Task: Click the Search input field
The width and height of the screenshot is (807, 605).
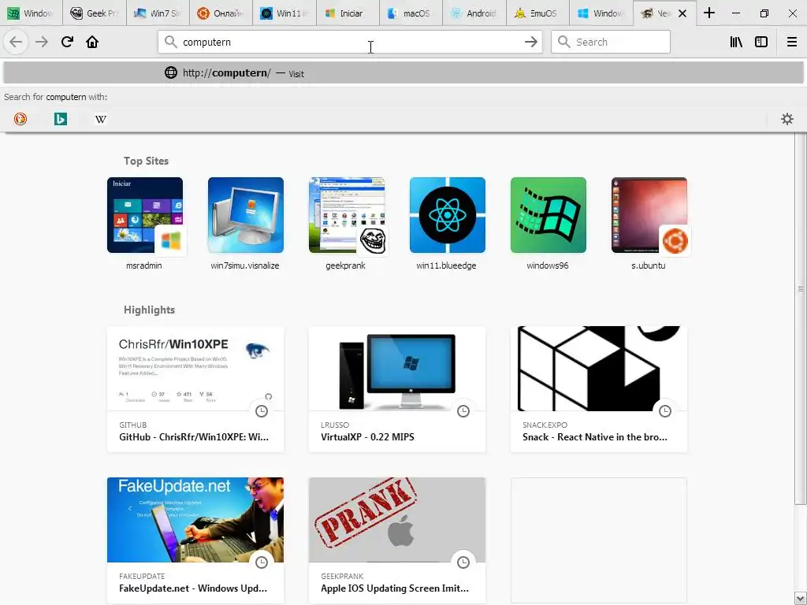Action: pyautogui.click(x=611, y=43)
